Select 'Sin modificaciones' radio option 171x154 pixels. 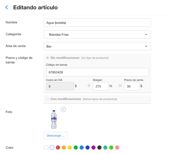pos(47,58)
